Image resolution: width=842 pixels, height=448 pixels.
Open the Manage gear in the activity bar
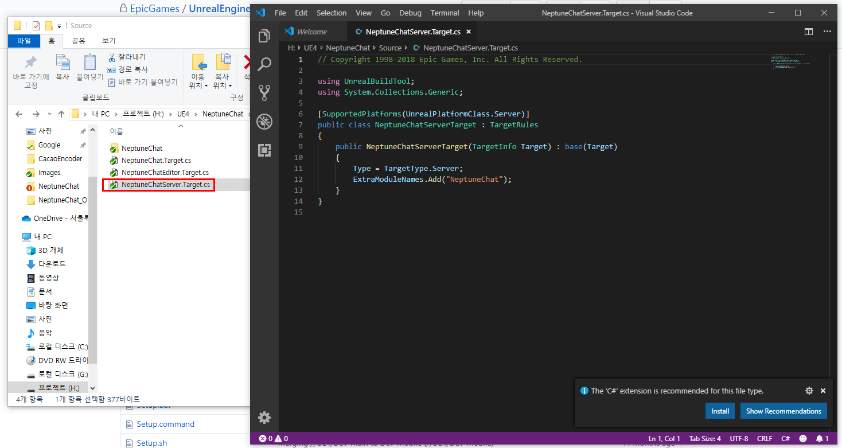pos(264,417)
